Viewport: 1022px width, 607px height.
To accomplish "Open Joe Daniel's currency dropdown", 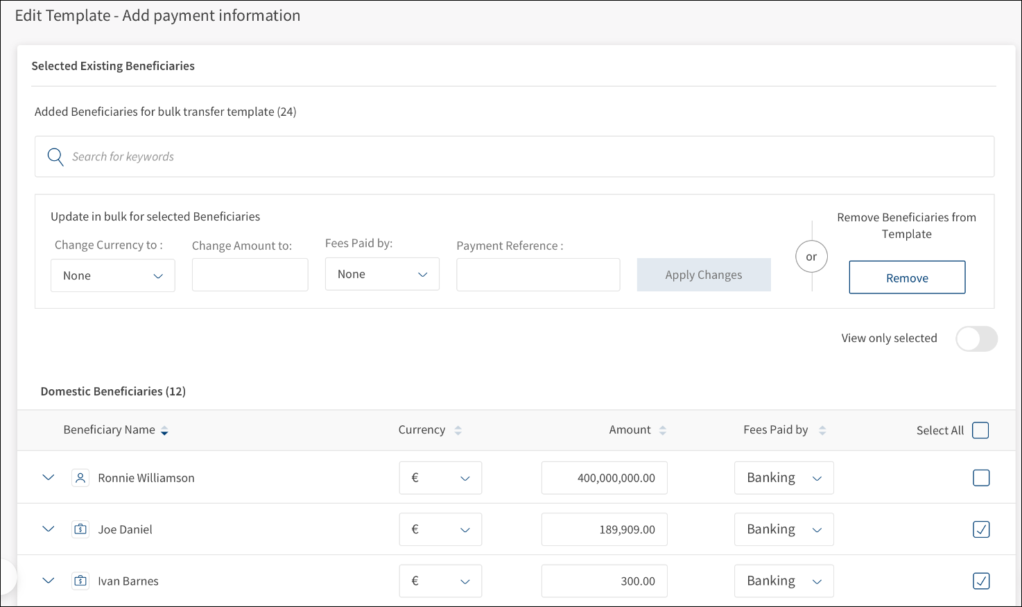I will [x=440, y=529].
